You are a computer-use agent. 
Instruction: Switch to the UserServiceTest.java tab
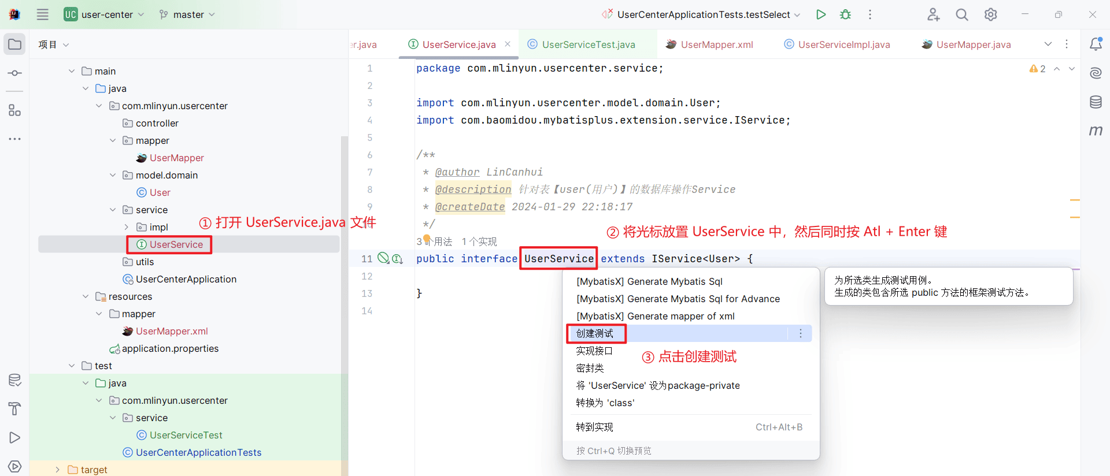pos(581,44)
